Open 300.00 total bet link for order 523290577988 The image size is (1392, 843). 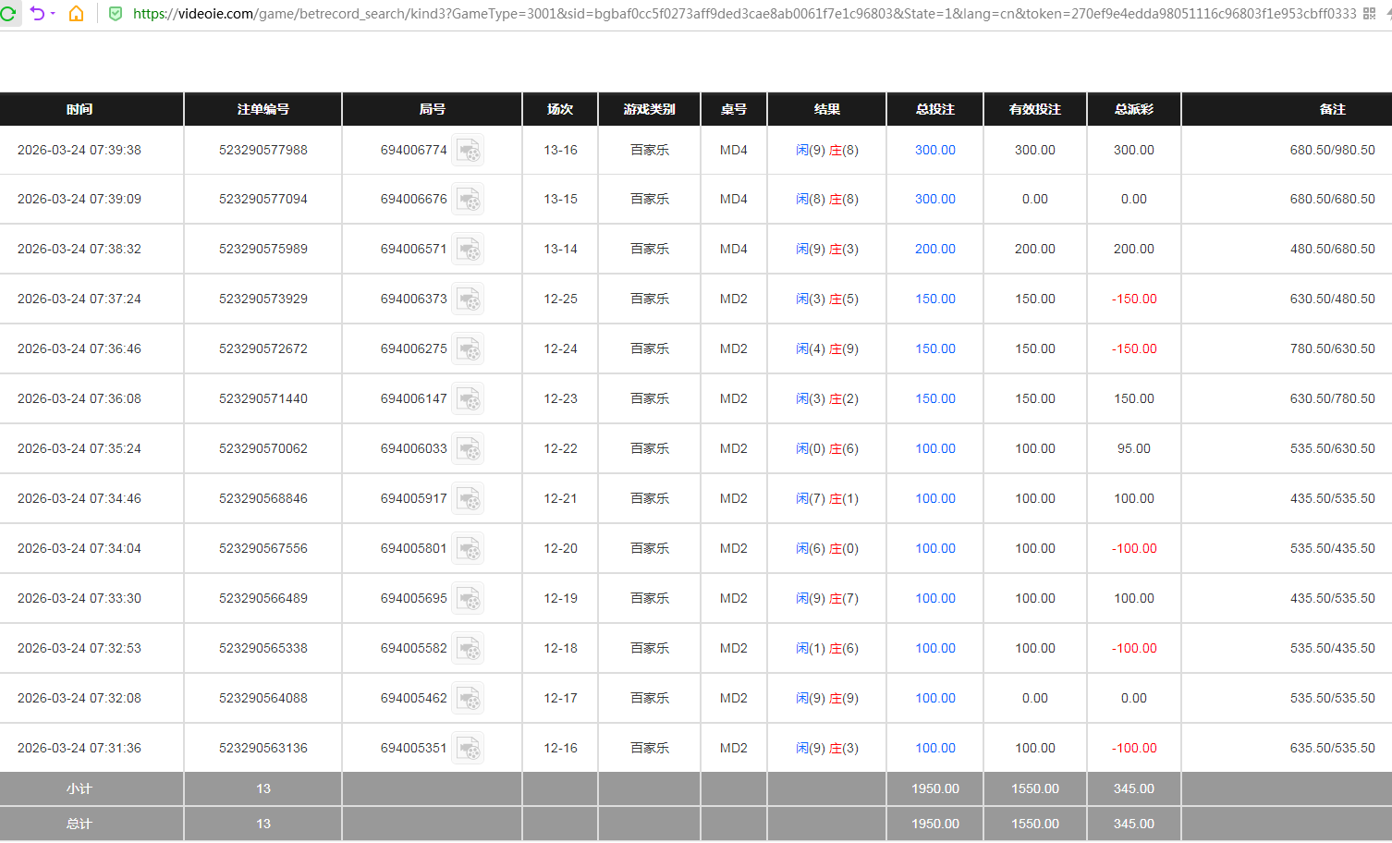(934, 150)
